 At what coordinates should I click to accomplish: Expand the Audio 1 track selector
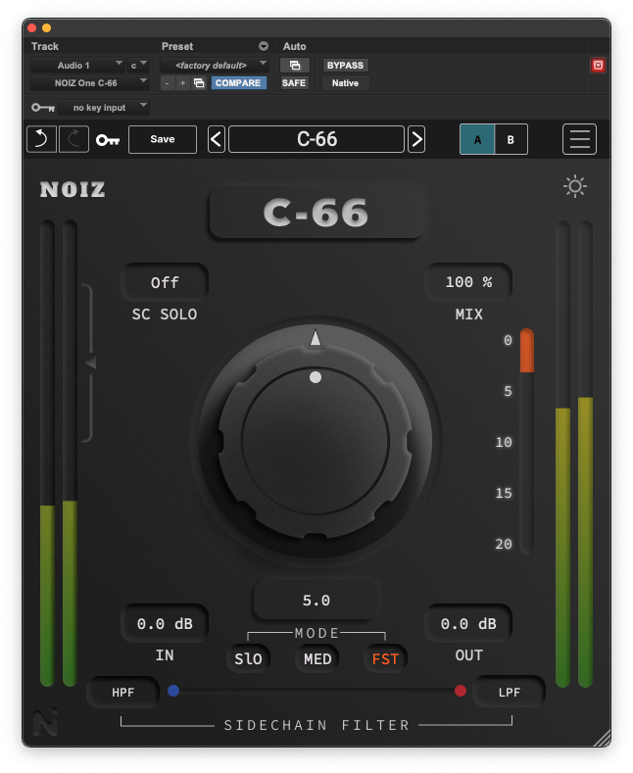[76, 65]
